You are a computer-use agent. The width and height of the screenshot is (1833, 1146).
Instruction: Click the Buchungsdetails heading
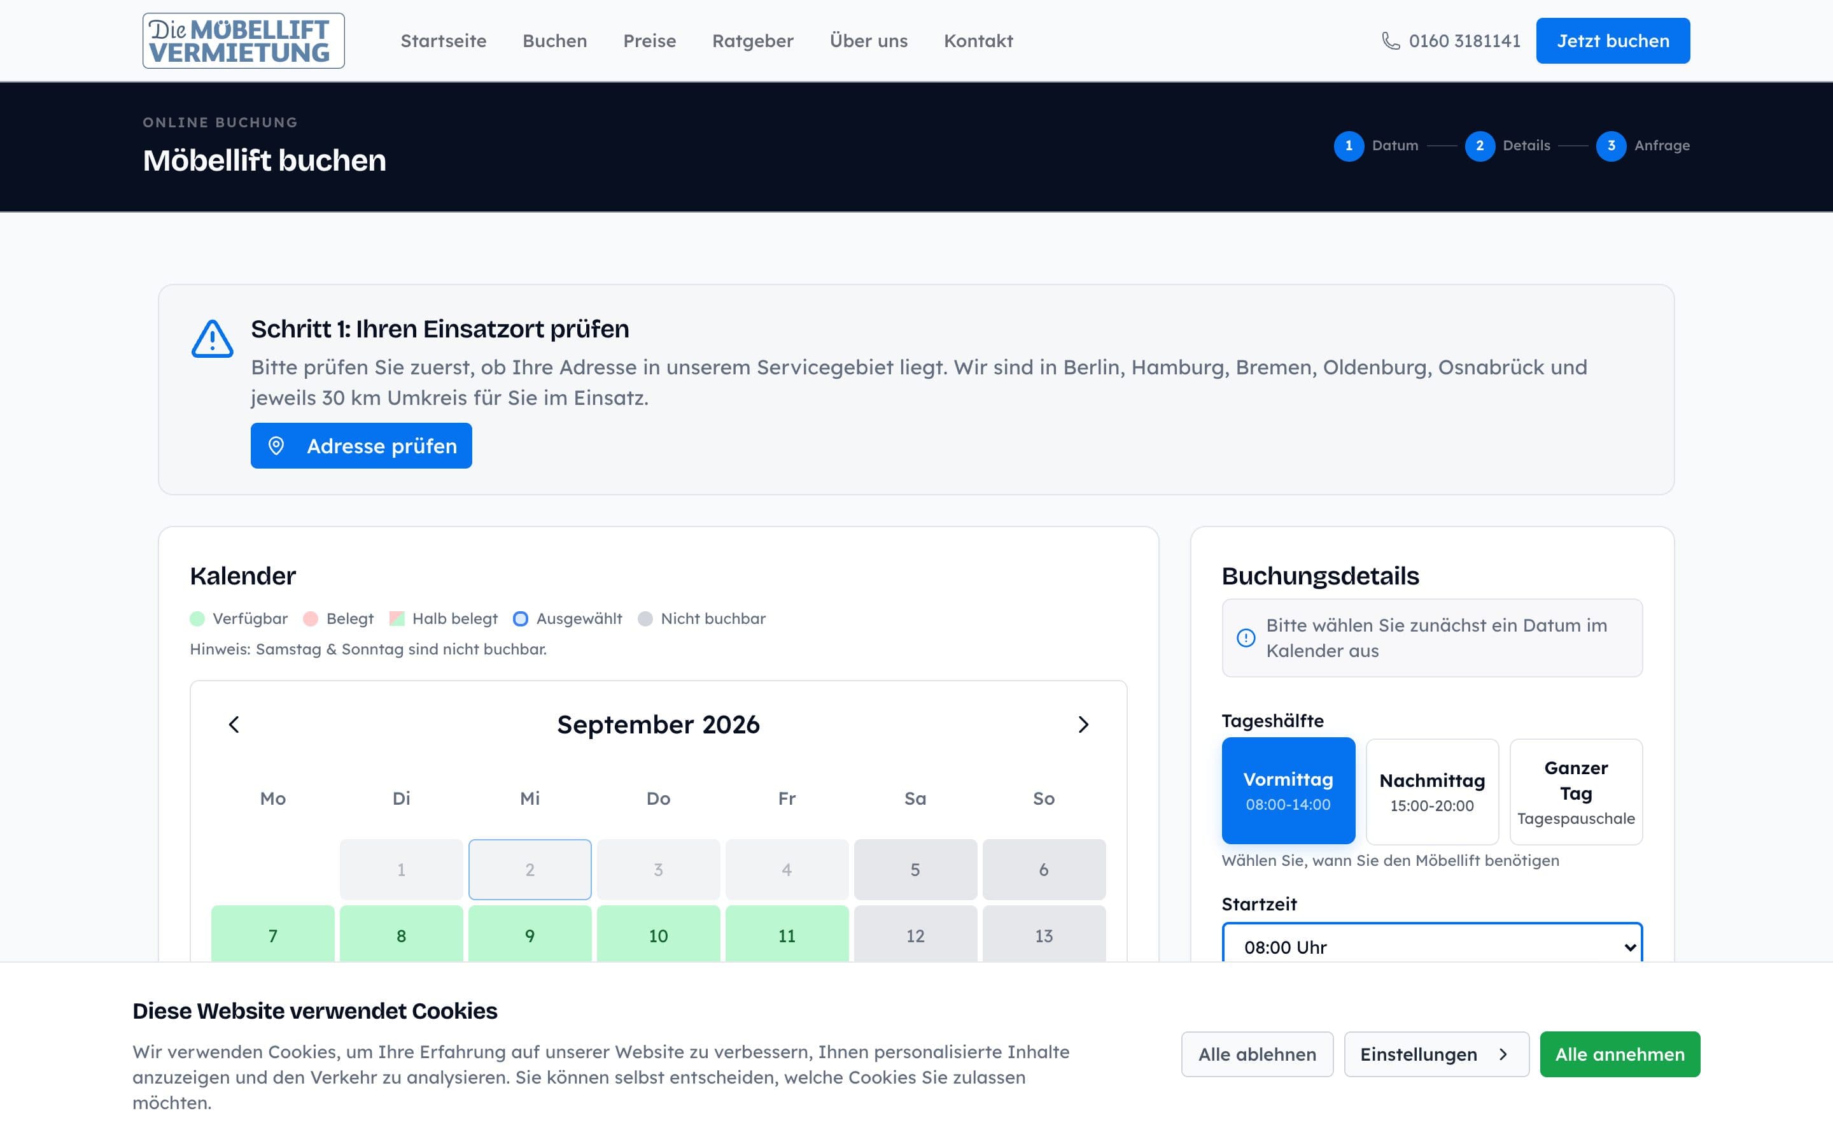tap(1320, 576)
